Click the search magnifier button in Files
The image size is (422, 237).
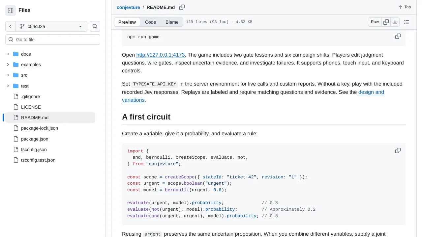(x=95, y=26)
